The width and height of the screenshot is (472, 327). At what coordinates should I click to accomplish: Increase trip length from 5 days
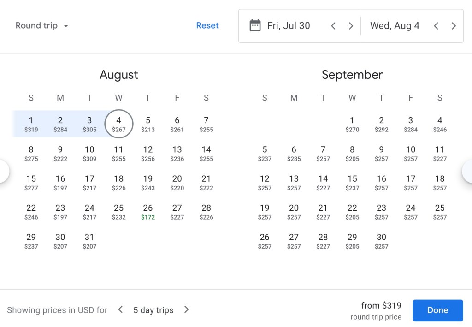(x=186, y=309)
